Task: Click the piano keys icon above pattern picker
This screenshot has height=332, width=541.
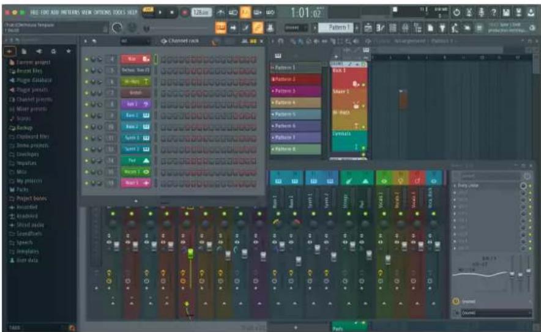Action: [x=278, y=56]
